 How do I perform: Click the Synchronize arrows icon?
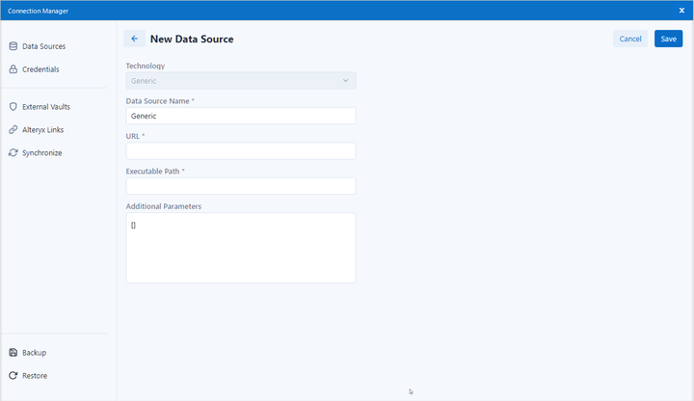pyautogui.click(x=13, y=153)
